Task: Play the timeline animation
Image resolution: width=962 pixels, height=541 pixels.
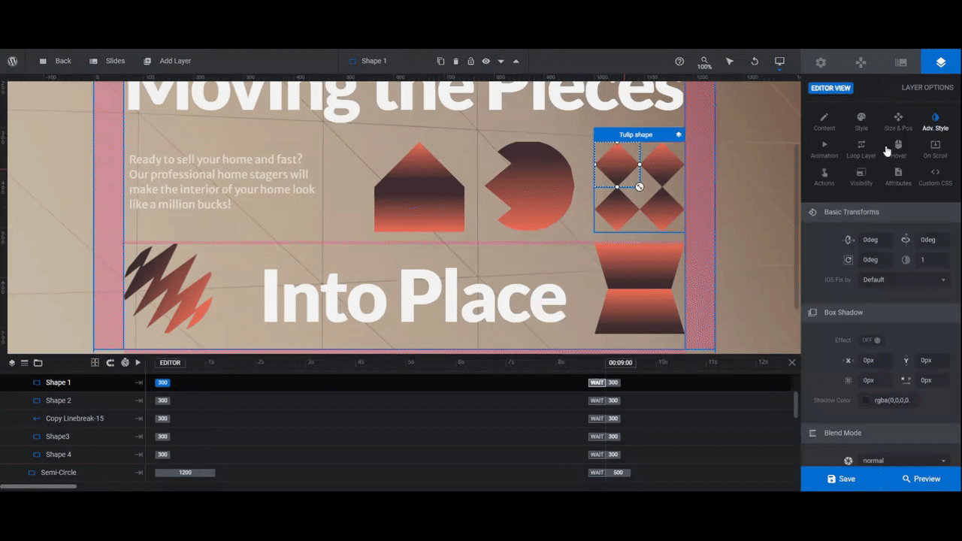Action: coord(138,363)
